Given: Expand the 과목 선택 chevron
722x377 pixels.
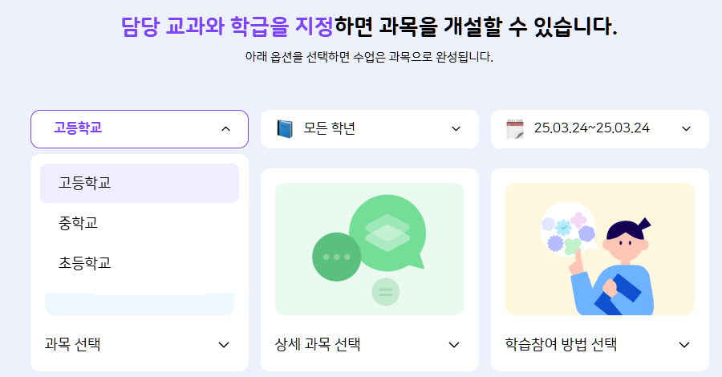Looking at the screenshot, I should tap(224, 345).
